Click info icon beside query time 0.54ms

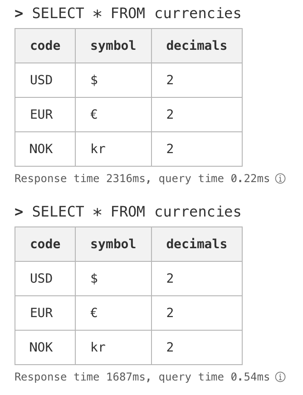[x=281, y=377]
